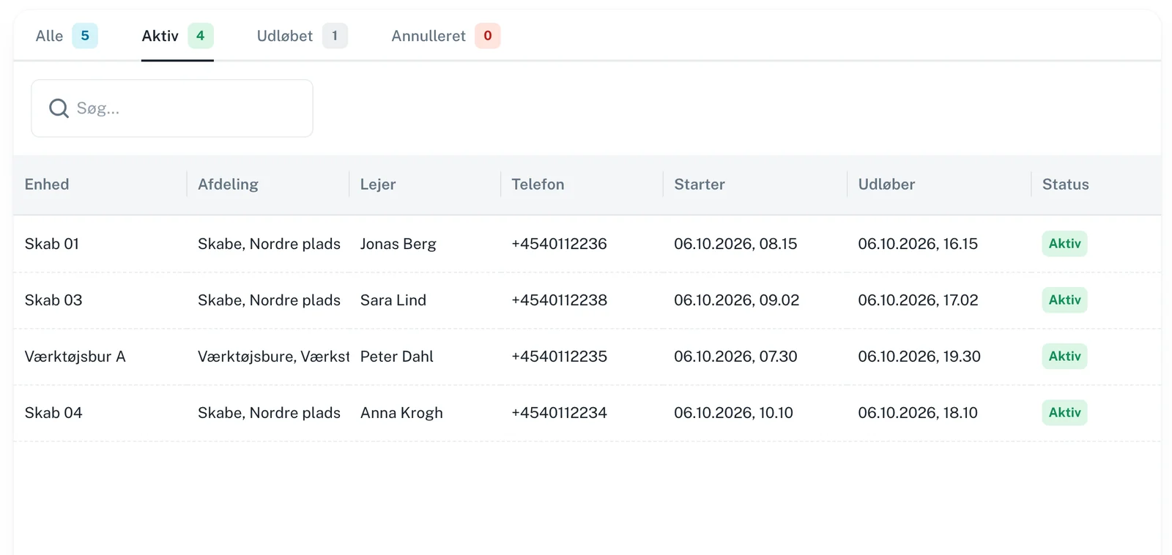This screenshot has width=1172, height=555.
Task: Click the Aktiv badge for Jonas Berg
Action: click(x=1064, y=244)
